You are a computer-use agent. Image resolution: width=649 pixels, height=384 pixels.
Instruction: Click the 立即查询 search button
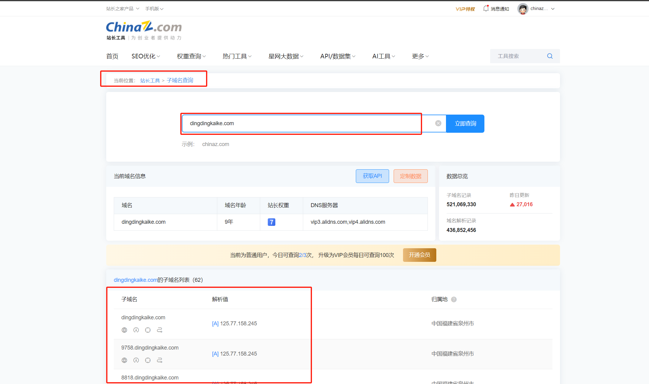click(465, 124)
